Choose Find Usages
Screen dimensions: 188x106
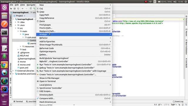(x=74, y=25)
